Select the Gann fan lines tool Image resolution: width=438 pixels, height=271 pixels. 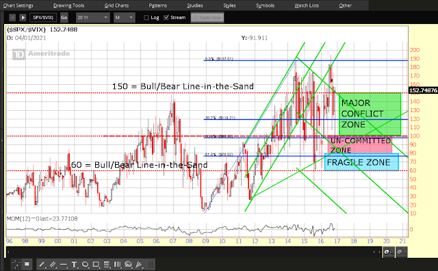139,264
